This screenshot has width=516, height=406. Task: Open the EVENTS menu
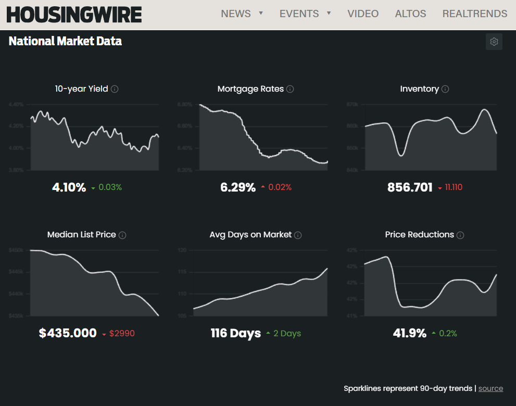pyautogui.click(x=299, y=14)
